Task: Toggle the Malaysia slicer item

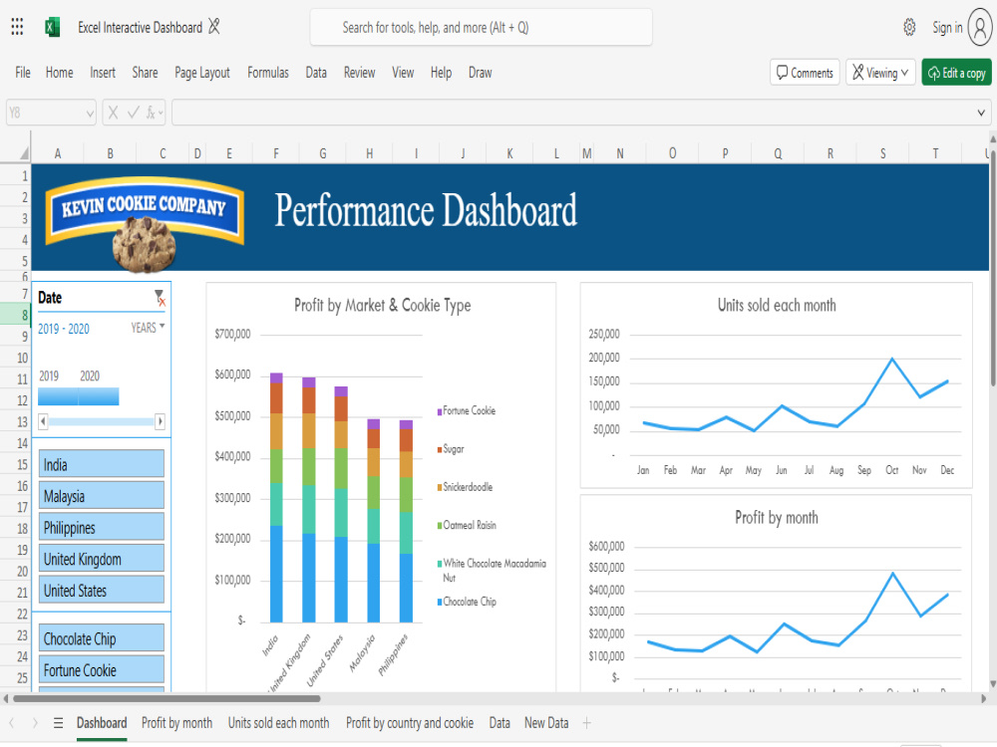Action: 101,495
